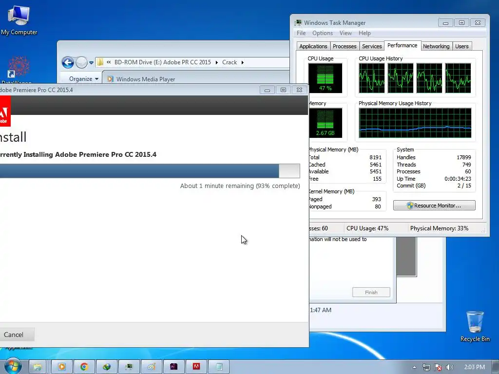Image resolution: width=499 pixels, height=374 pixels.
Task: Click the Task Manager title bar icon
Action: (x=298, y=22)
